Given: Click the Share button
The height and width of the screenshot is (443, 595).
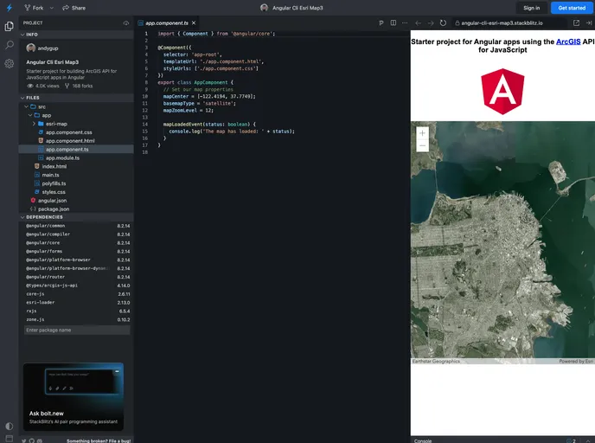Looking at the screenshot, I should pos(74,8).
